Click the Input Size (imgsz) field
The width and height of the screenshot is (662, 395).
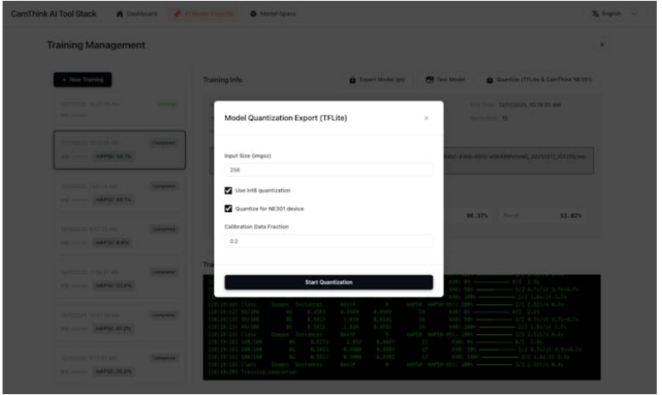(x=328, y=170)
